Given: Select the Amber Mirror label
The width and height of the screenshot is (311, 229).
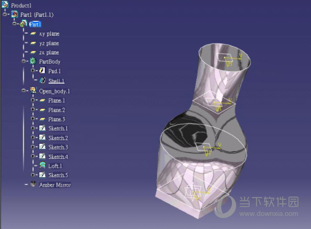Looking at the screenshot, I should pyautogui.click(x=55, y=185).
